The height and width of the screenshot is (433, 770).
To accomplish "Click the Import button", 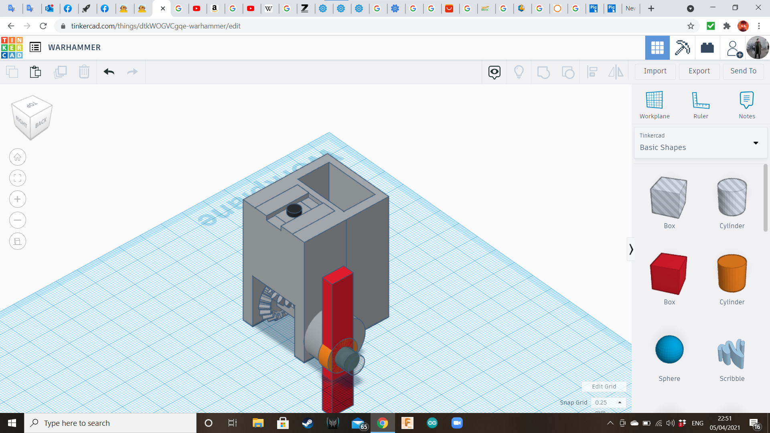I will pyautogui.click(x=655, y=71).
